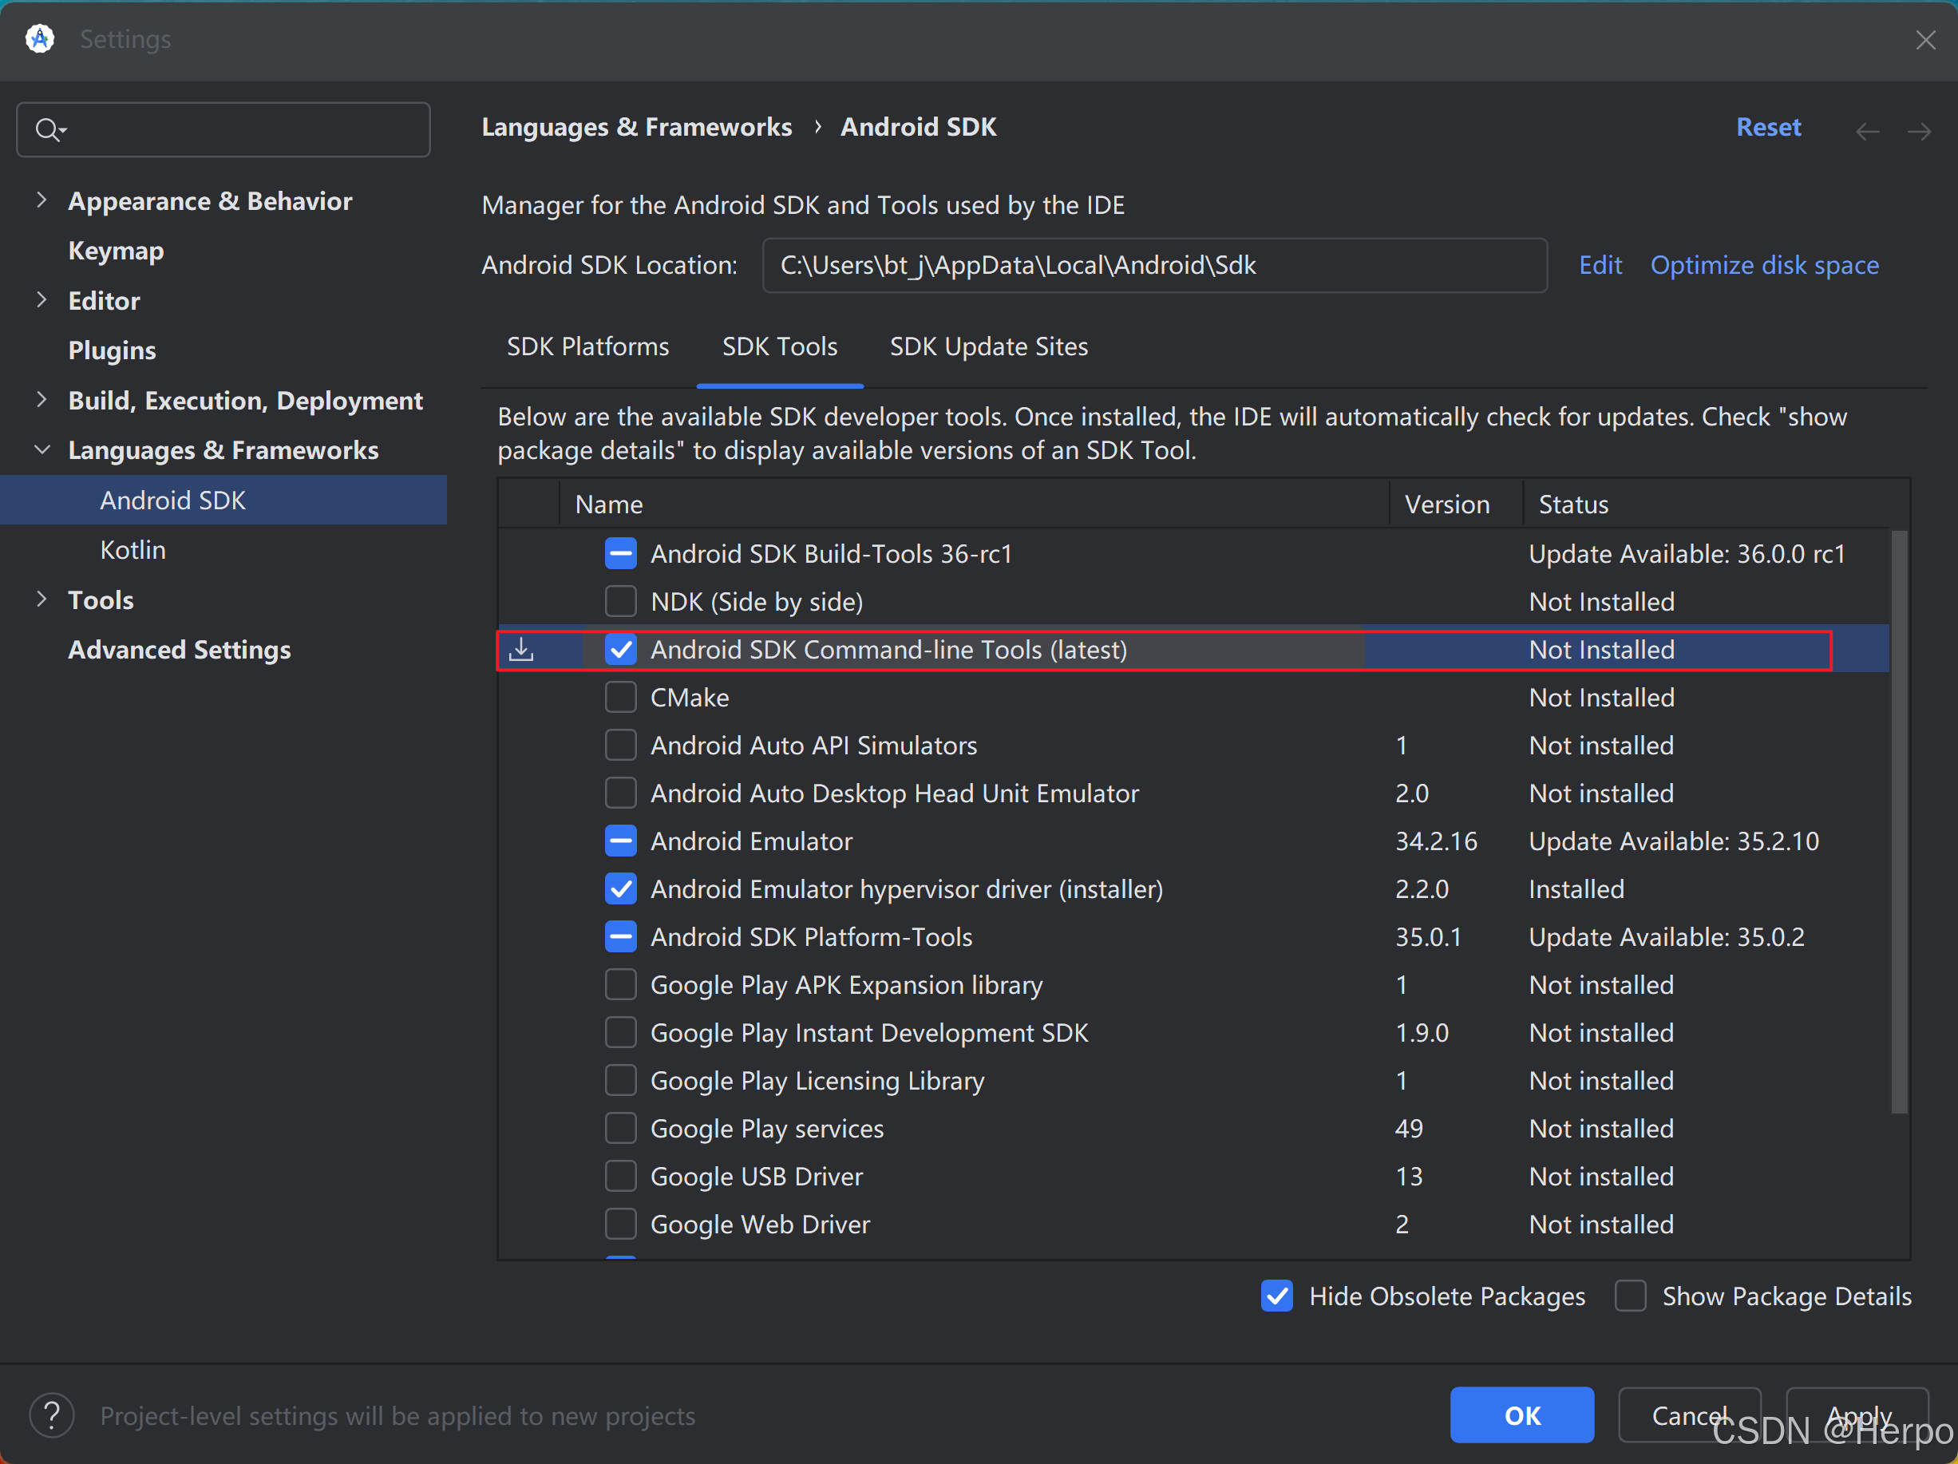1958x1464 pixels.
Task: Click the search magnifier icon
Action: [48, 130]
